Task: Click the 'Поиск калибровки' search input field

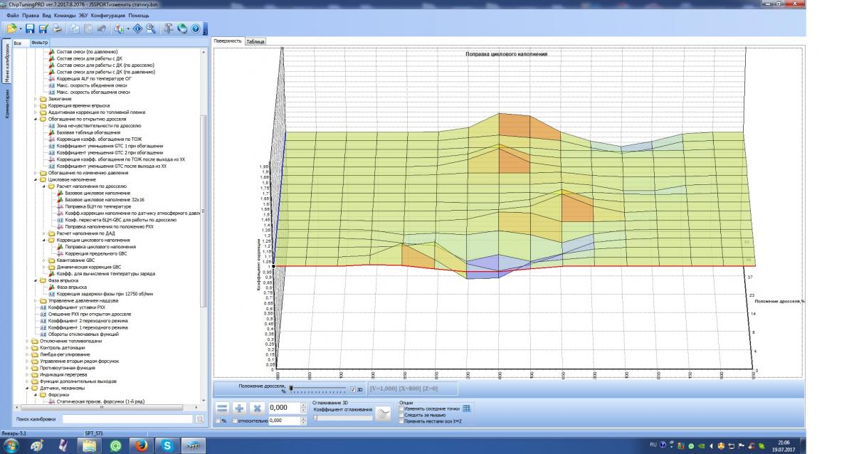Action: point(127,419)
